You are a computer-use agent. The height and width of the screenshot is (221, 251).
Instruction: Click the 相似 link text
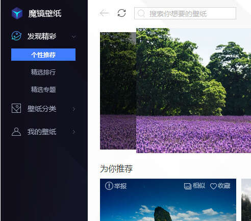[x=199, y=186]
